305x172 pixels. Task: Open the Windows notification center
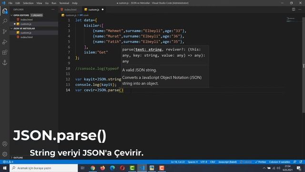299,168
